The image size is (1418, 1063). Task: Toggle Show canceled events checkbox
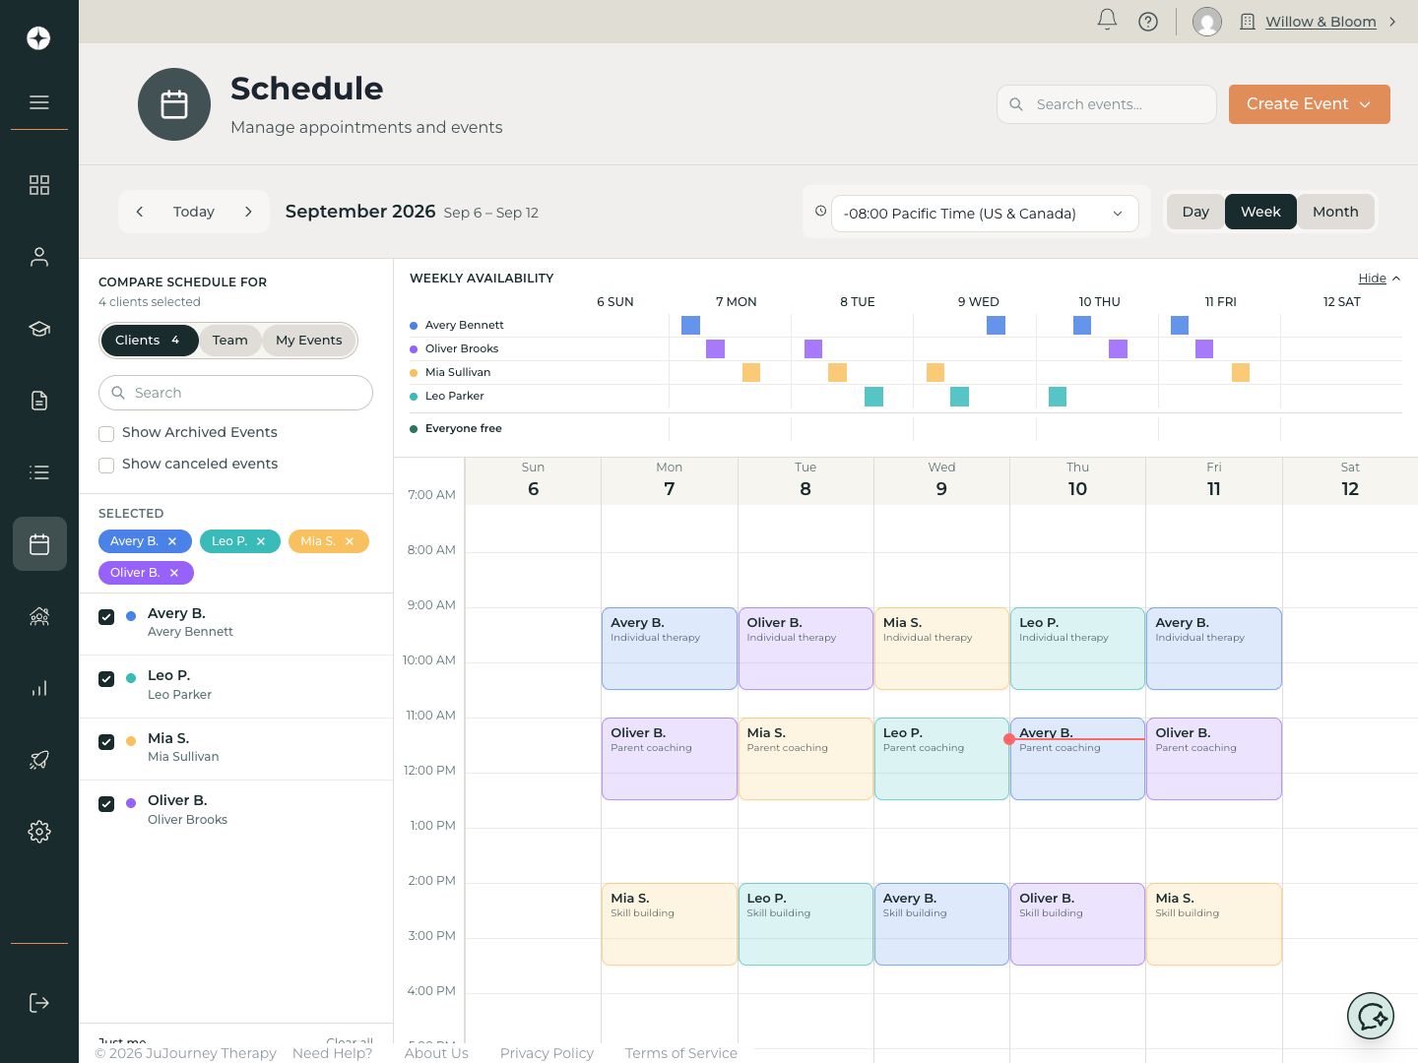point(106,465)
